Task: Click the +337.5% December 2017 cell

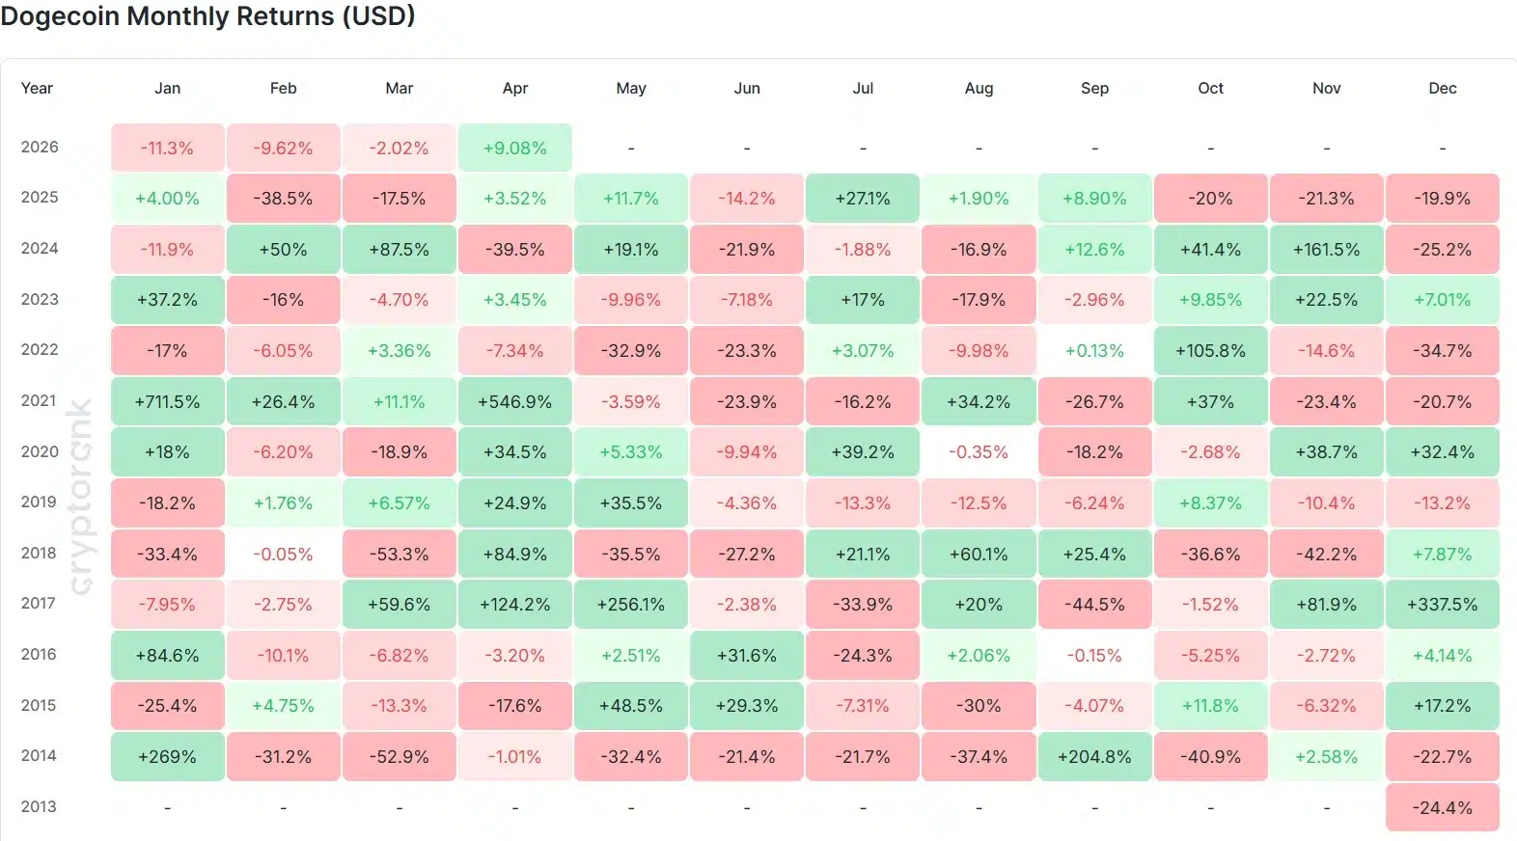Action: point(1442,605)
